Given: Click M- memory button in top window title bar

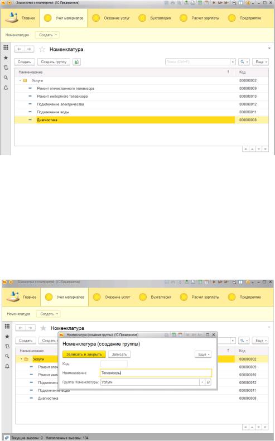Looking at the screenshot, I should [x=226, y=3].
